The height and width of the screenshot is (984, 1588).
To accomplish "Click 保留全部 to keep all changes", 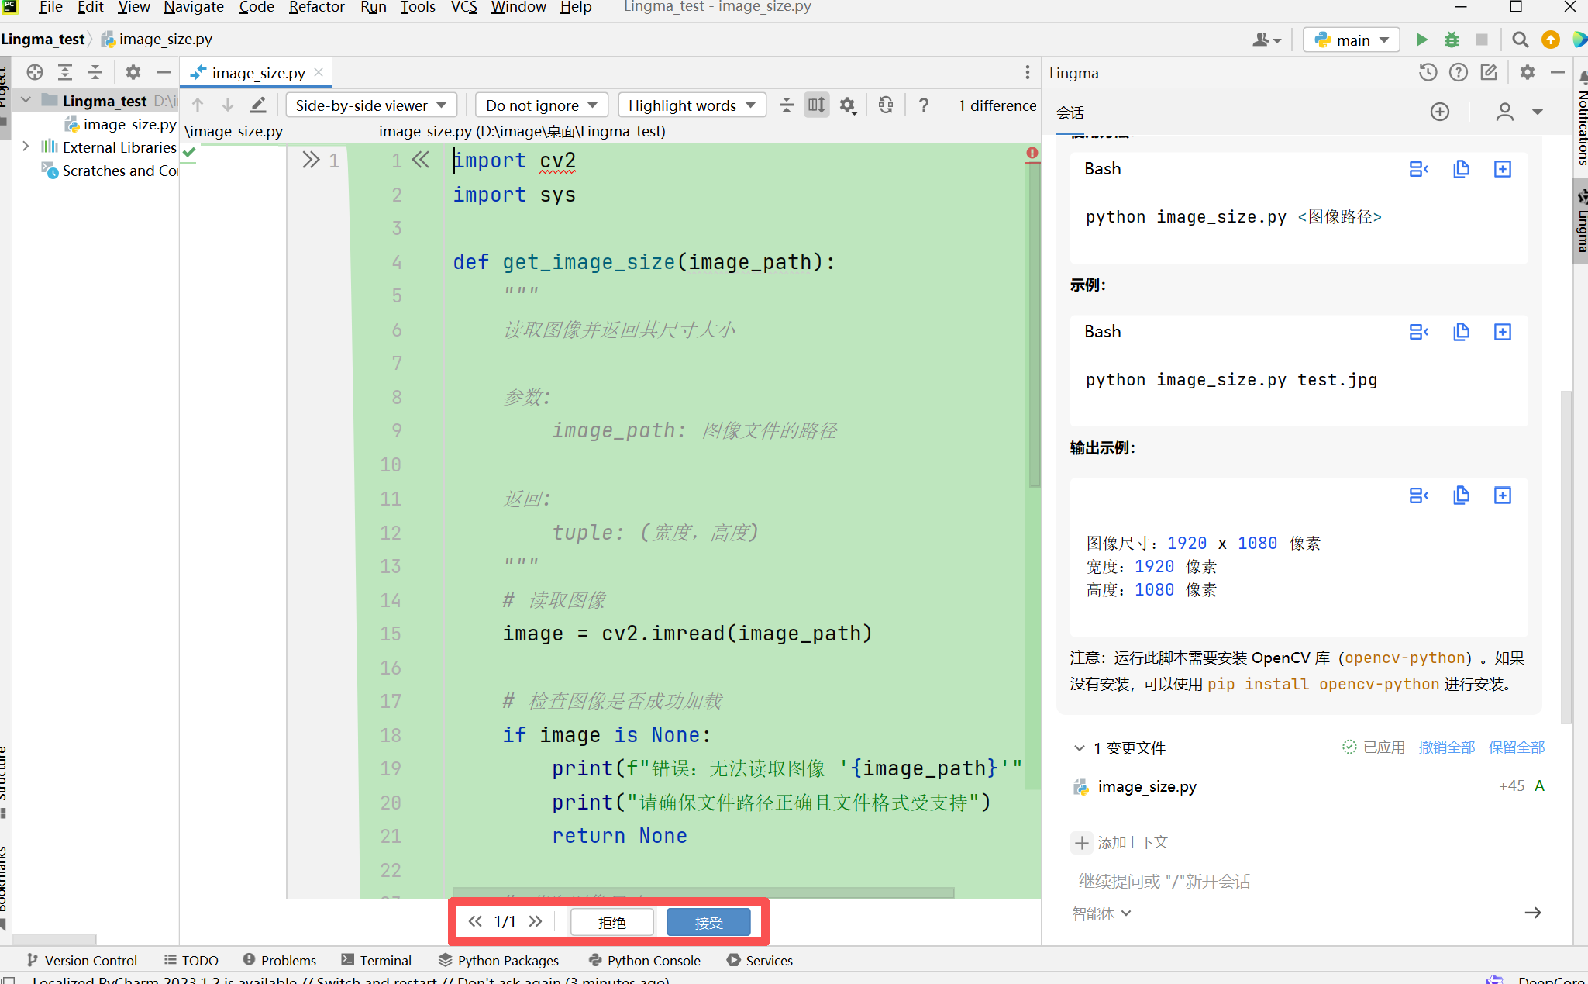I will pos(1517,747).
